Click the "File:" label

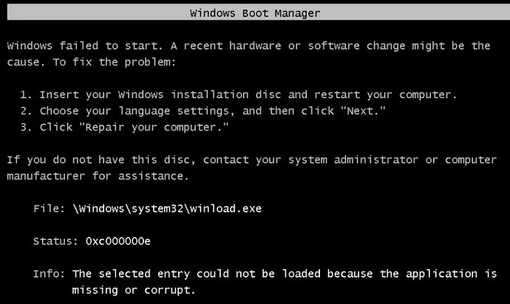click(49, 209)
